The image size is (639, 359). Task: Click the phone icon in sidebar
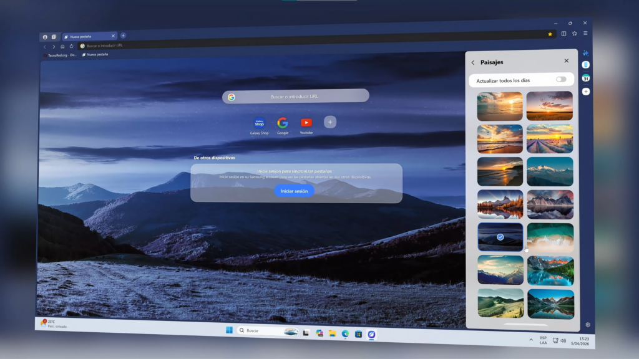pos(586,65)
